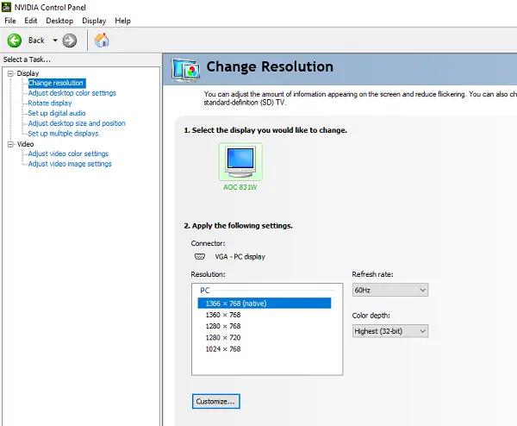Open the Help menu
Viewport: 517px width, 426px height.
tap(122, 21)
